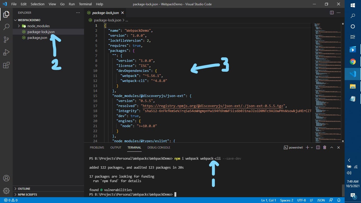The image size is (361, 203).
Task: Click the editor's vertical scrollbar
Action: [343, 82]
